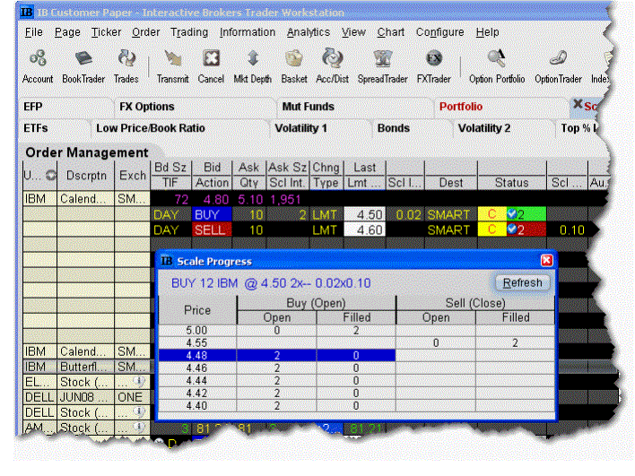The image size is (635, 476).
Task: Click the Price column header in Scale Progress
Action: [x=197, y=310]
